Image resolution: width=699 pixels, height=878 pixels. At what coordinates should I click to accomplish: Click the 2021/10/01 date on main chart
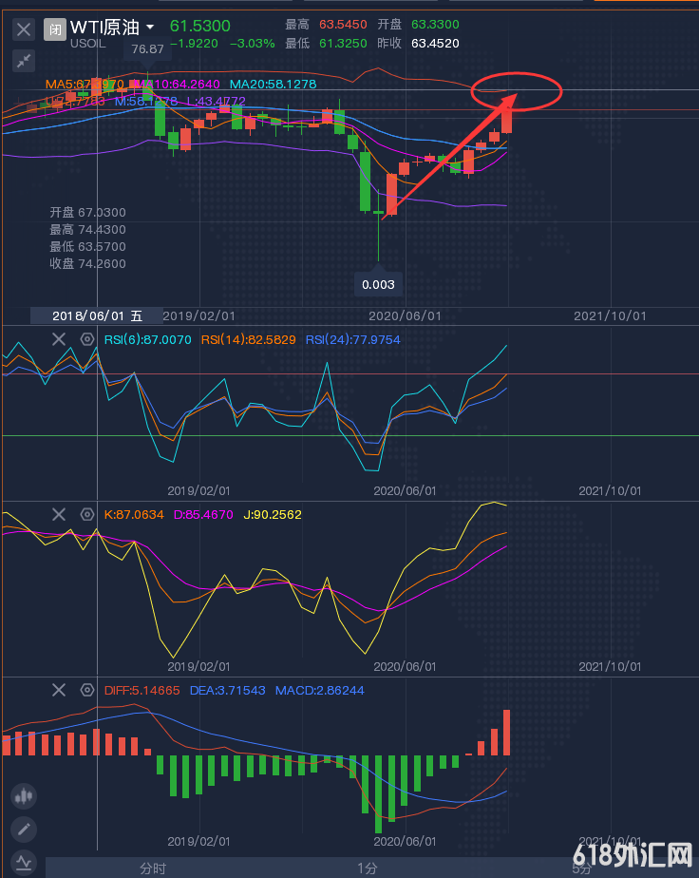610,315
